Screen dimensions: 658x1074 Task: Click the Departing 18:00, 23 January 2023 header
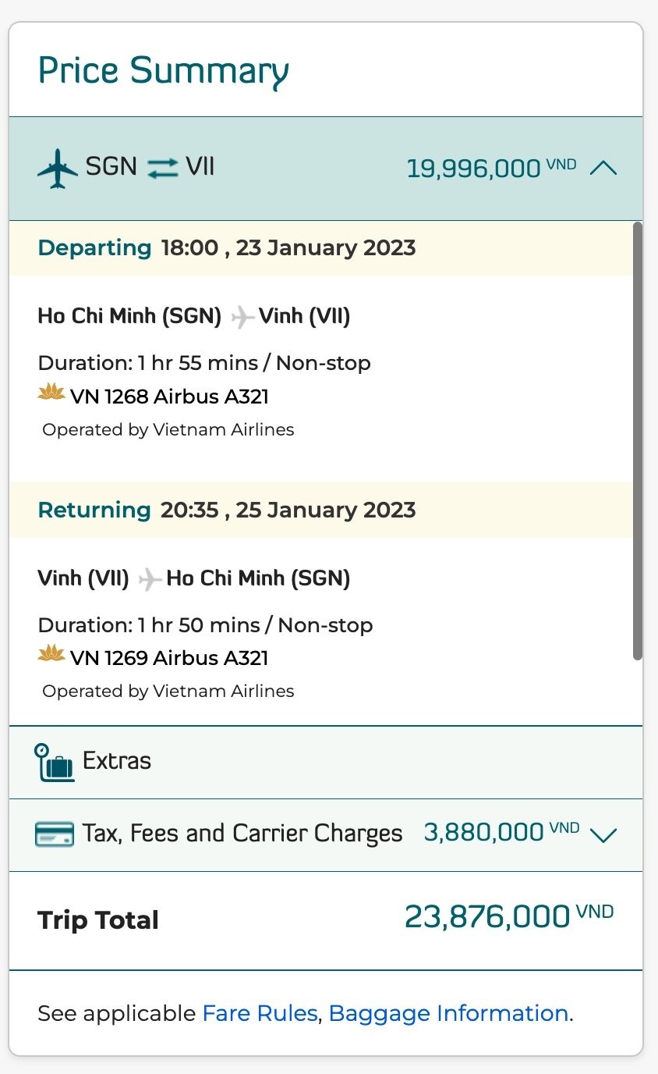pyautogui.click(x=227, y=248)
